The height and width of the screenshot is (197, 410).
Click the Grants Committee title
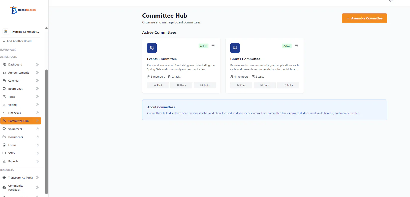pos(245,59)
